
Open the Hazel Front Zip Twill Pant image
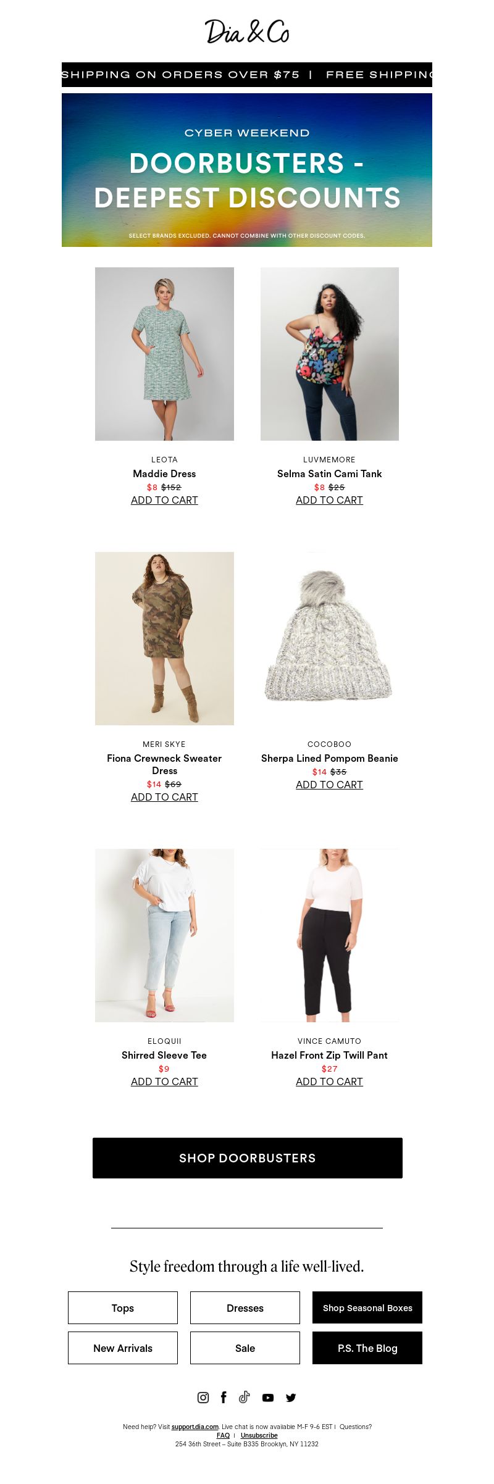(x=330, y=935)
